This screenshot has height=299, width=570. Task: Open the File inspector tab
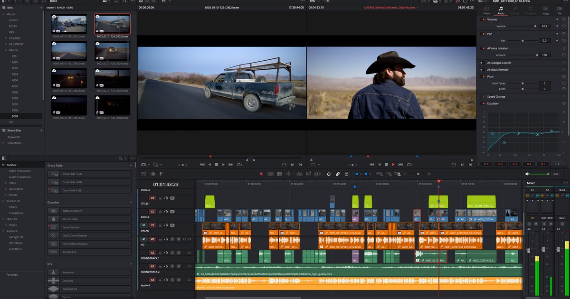pyautogui.click(x=560, y=10)
